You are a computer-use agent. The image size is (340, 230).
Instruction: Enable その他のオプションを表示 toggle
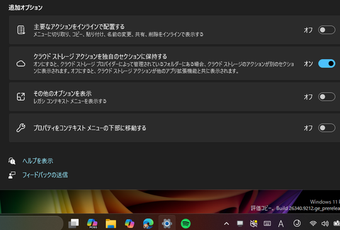click(327, 97)
